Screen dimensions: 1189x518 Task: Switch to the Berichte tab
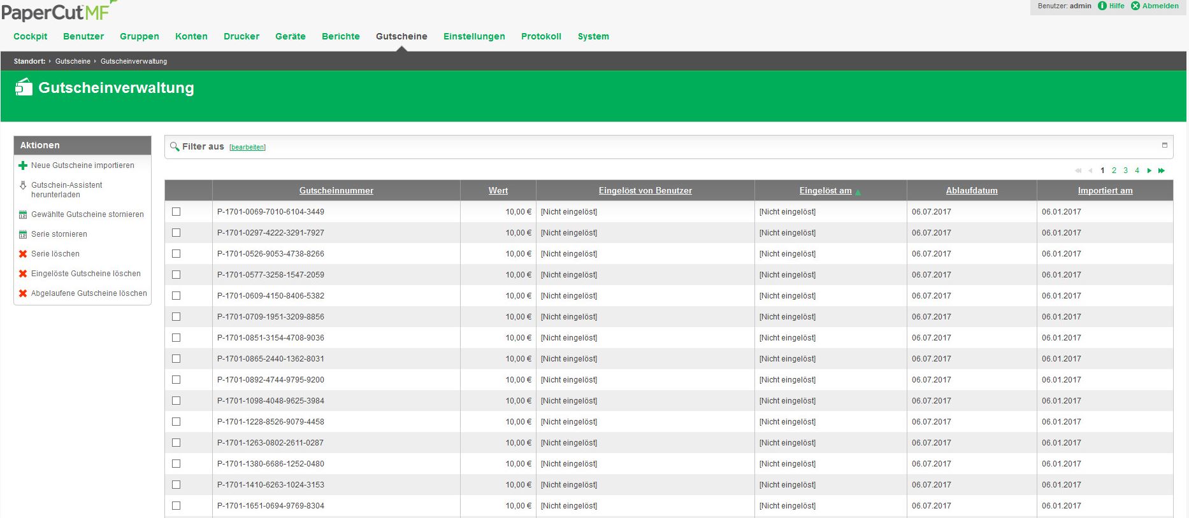[x=341, y=36]
